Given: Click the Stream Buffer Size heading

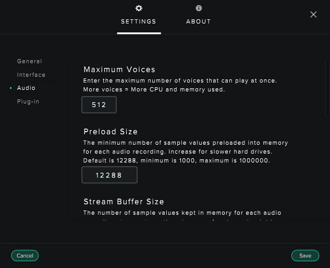Looking at the screenshot, I should click(124, 202).
